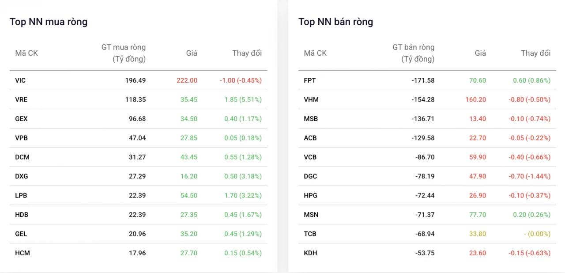Click 'Mã CK' header in net selling table
Screen dimensions: 565x273
coord(315,53)
